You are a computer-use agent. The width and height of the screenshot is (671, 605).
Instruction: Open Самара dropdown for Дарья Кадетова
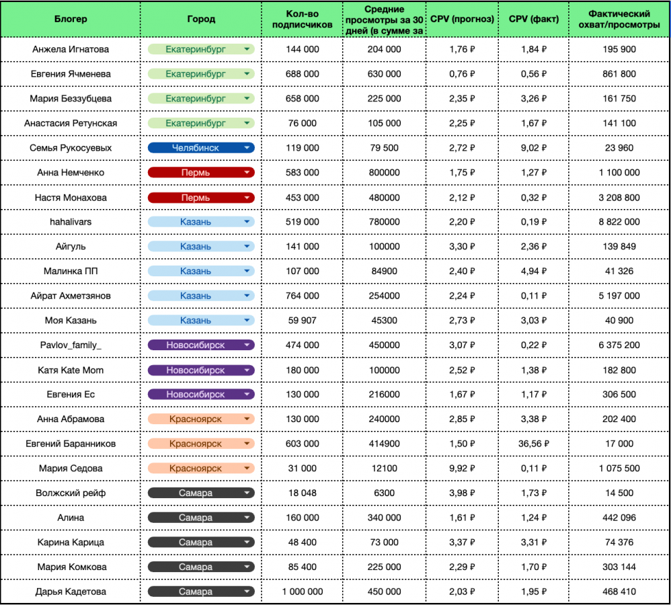click(x=247, y=592)
